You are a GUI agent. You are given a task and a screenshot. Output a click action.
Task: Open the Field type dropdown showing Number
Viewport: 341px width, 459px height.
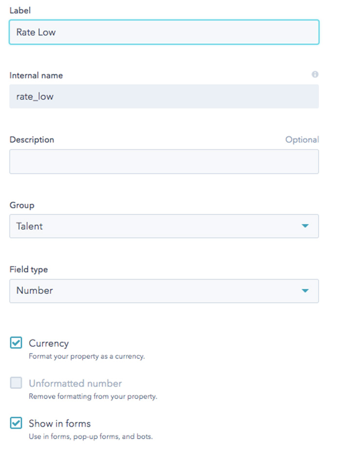164,291
